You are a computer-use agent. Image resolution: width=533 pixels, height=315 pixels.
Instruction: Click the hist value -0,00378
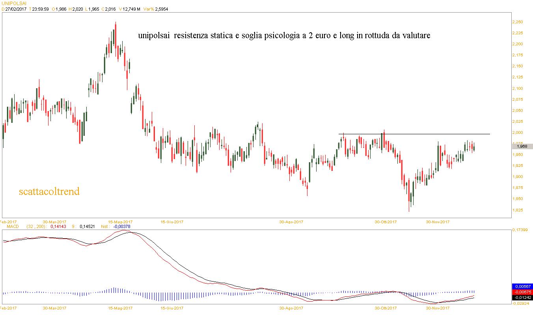(121, 226)
